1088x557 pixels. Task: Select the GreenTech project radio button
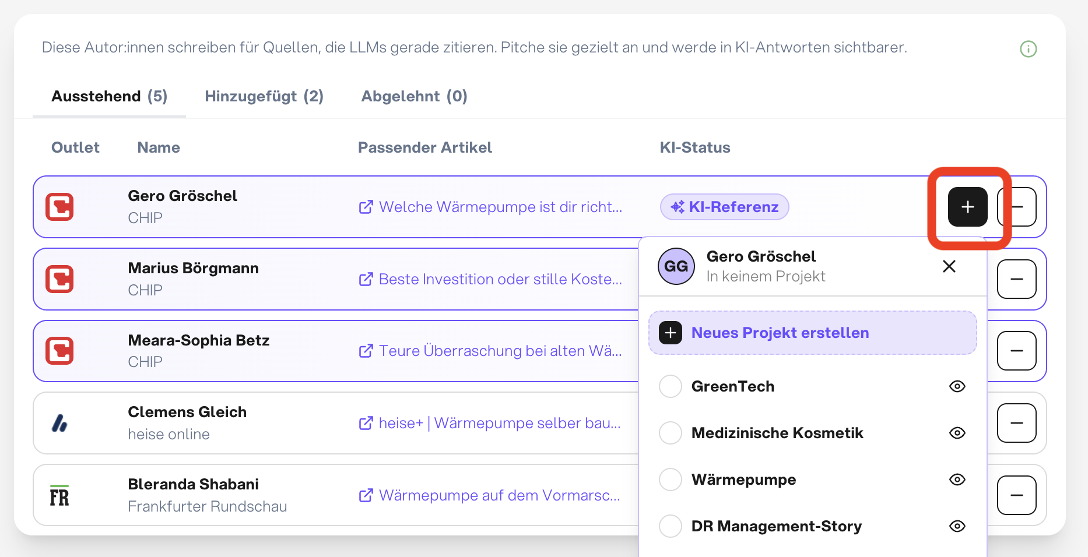pos(670,386)
